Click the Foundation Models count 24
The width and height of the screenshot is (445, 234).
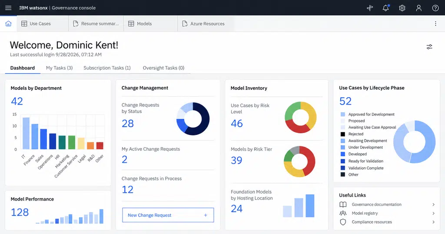(237, 208)
